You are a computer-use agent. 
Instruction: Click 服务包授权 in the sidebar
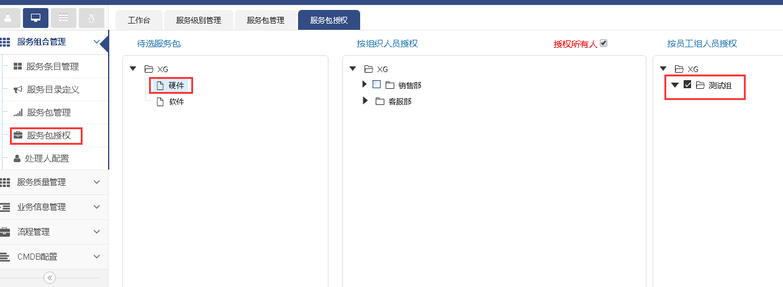click(x=48, y=135)
